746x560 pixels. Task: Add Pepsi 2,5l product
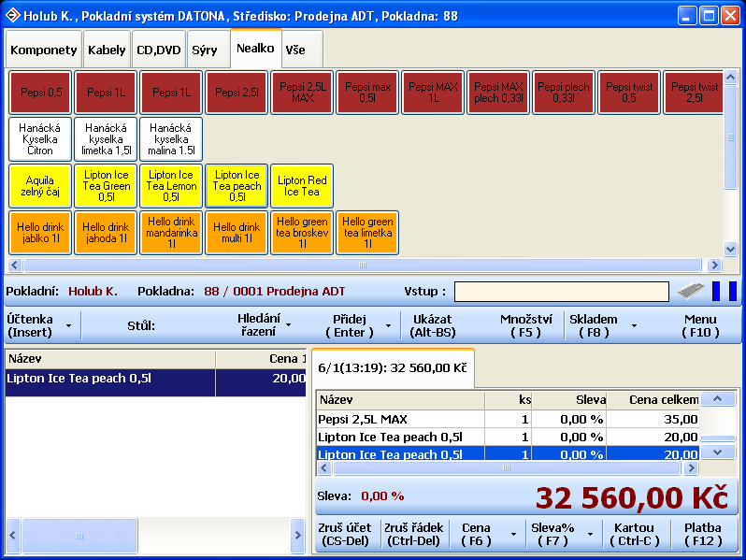[x=237, y=93]
